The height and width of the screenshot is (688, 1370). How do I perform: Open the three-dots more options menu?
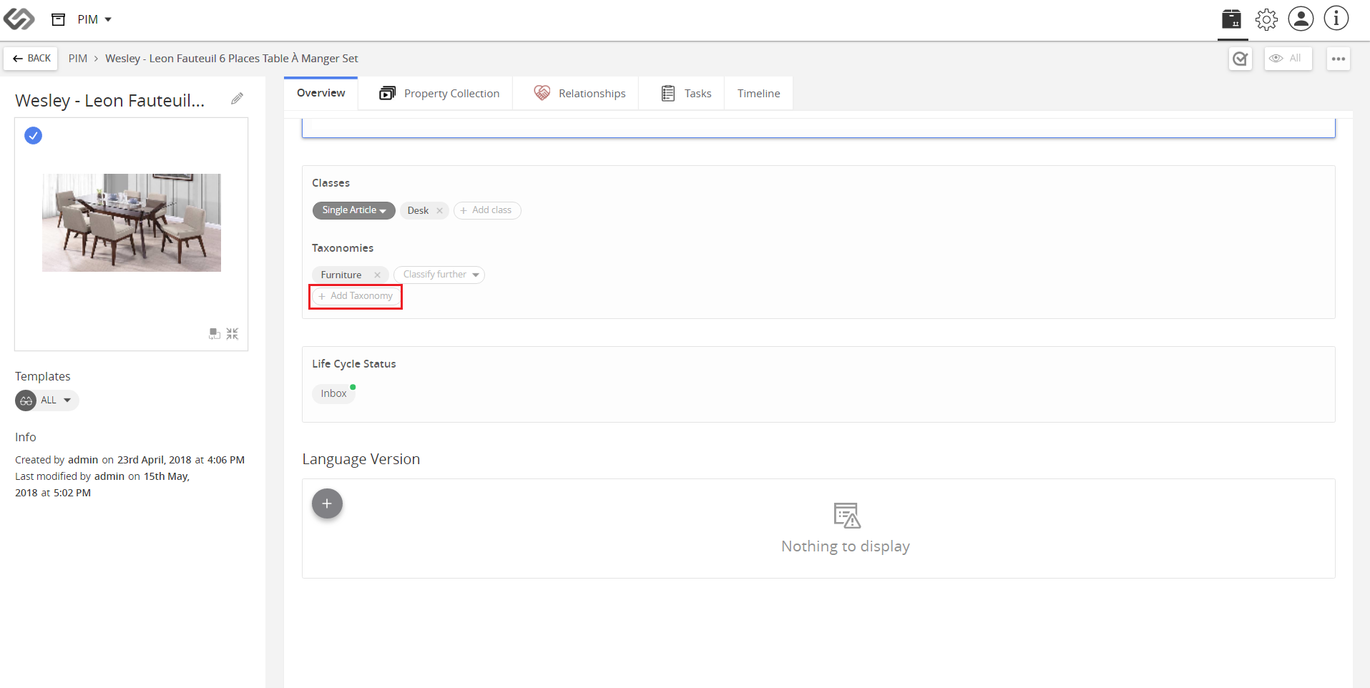click(x=1339, y=59)
